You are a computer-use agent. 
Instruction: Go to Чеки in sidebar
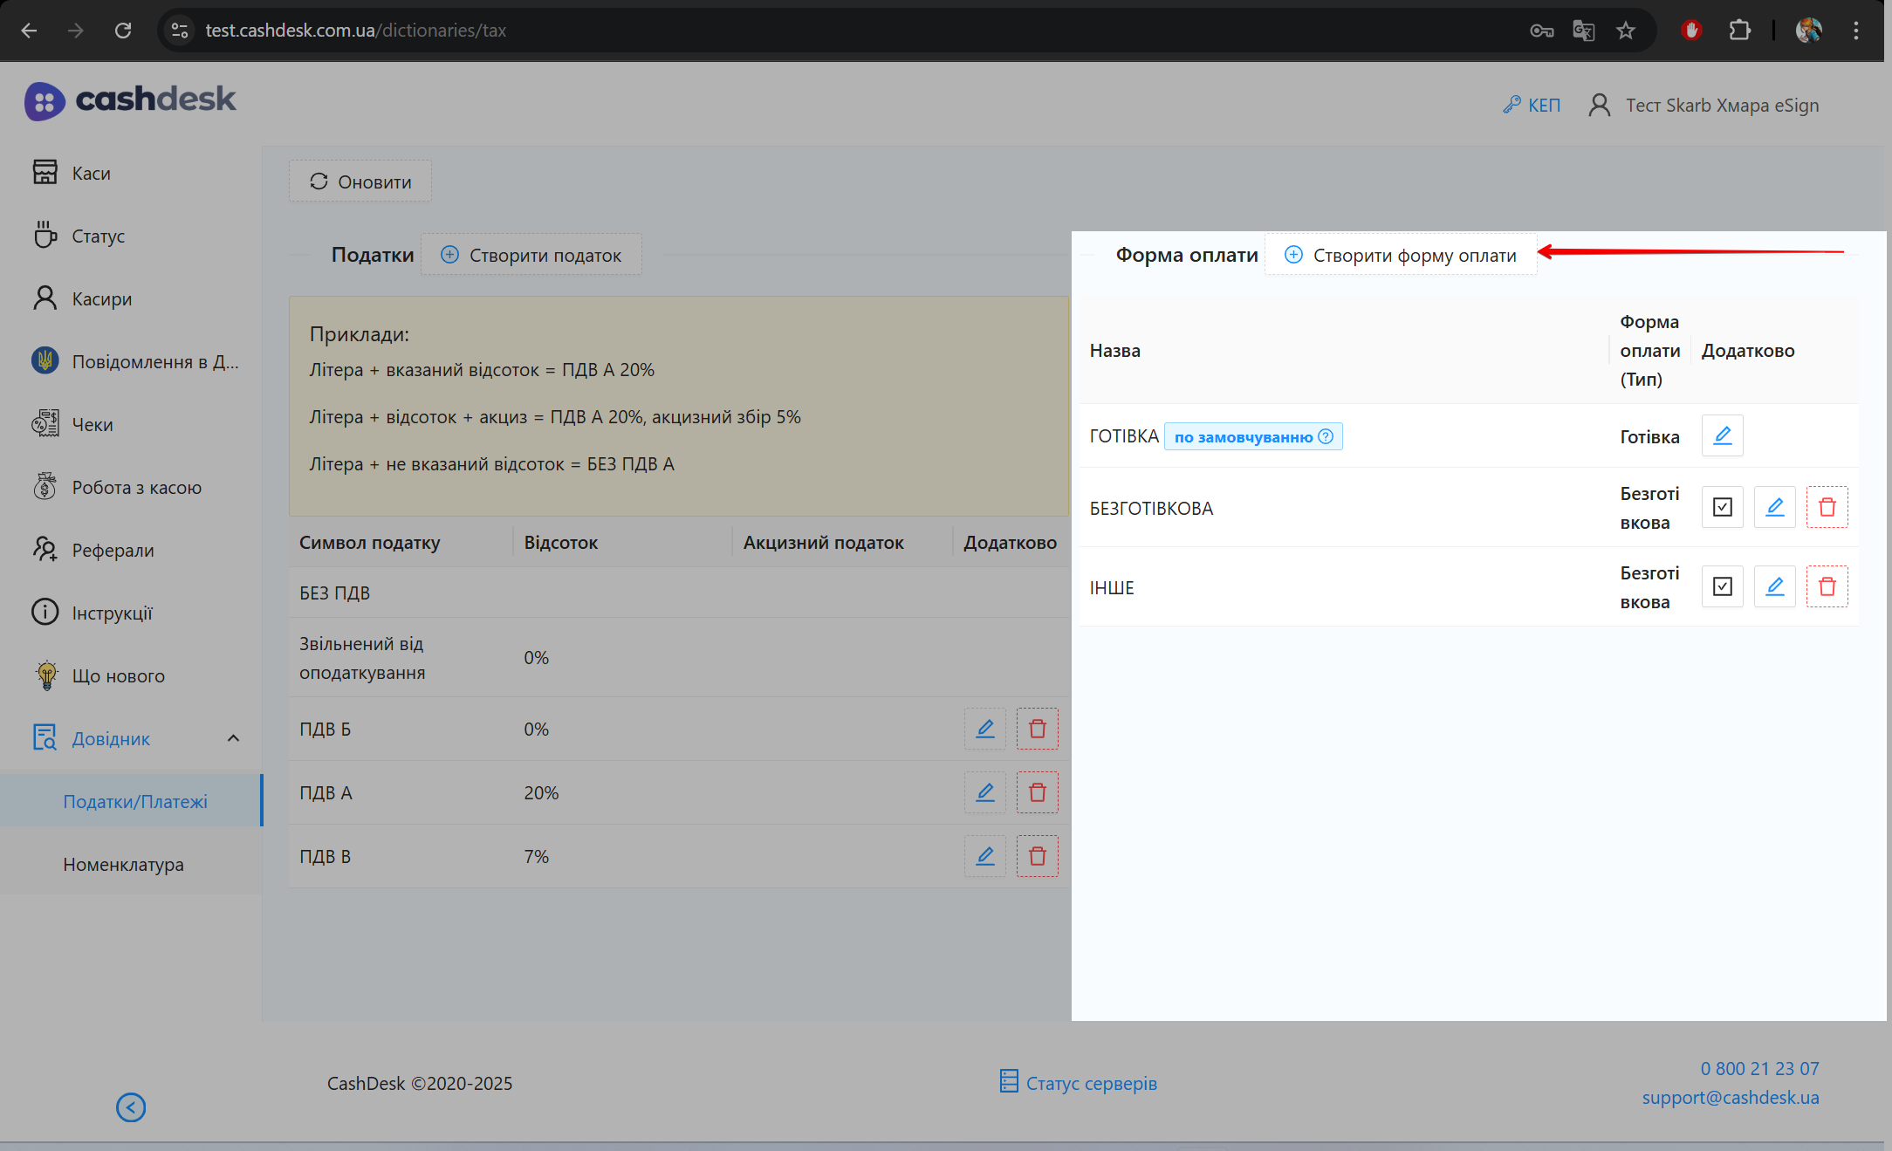pyautogui.click(x=93, y=424)
